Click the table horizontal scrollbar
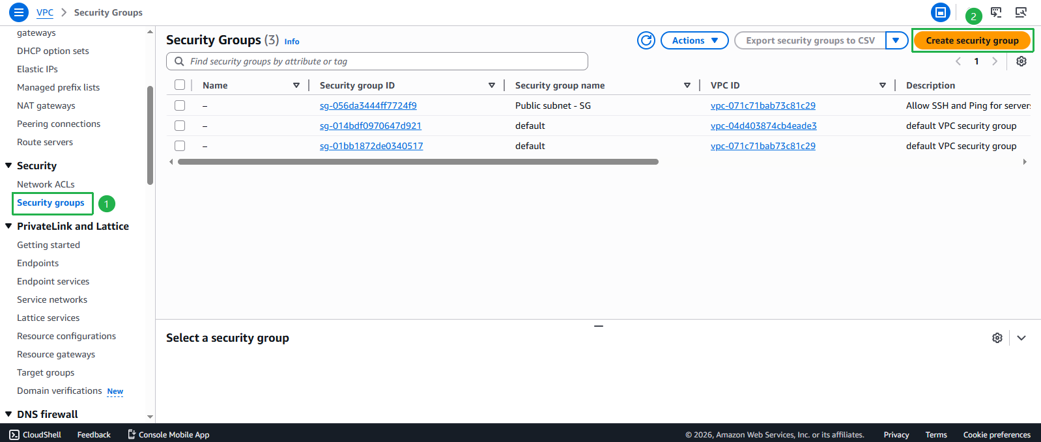The height and width of the screenshot is (442, 1041). click(418, 162)
